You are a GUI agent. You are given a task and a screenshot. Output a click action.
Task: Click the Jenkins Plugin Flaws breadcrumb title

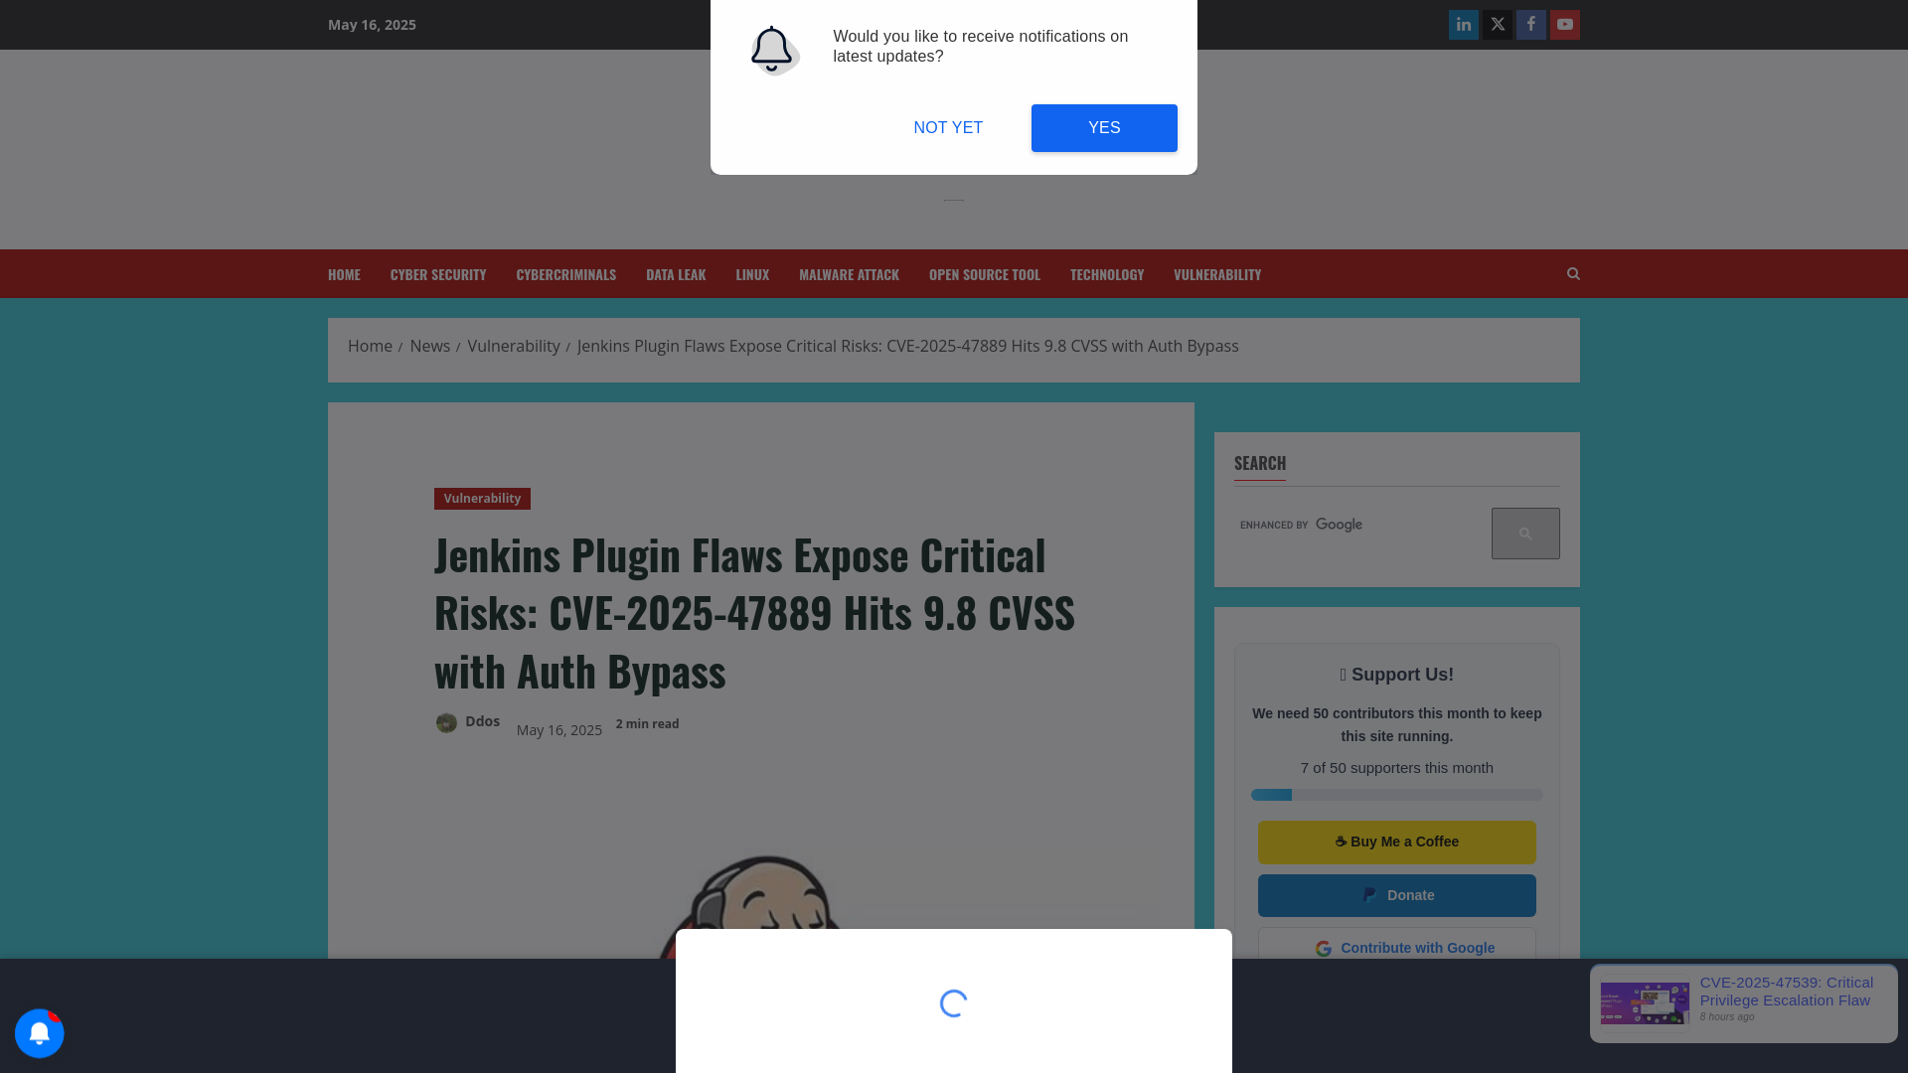pyautogui.click(x=907, y=346)
